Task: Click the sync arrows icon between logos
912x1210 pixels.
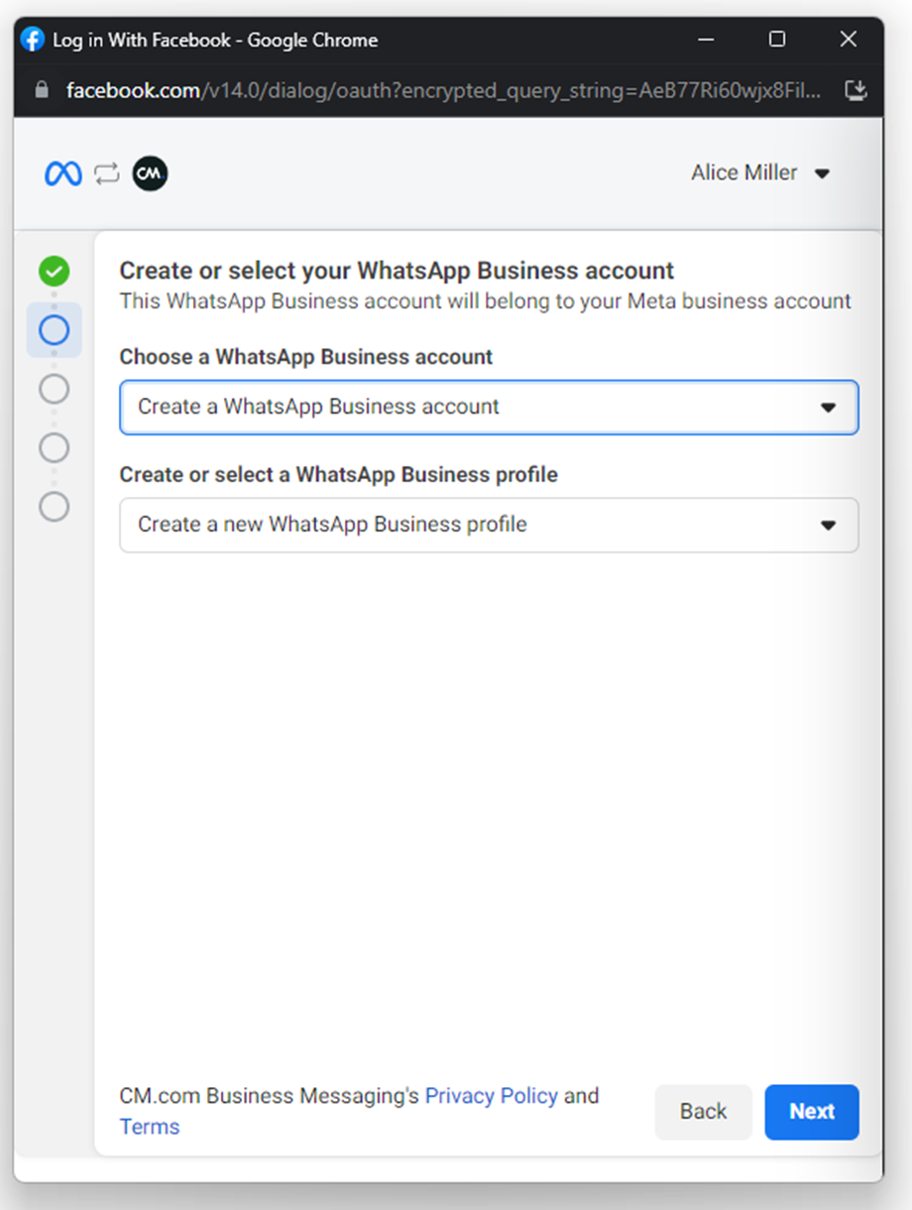Action: (107, 174)
